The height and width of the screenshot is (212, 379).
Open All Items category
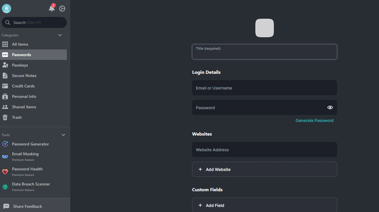[33, 44]
